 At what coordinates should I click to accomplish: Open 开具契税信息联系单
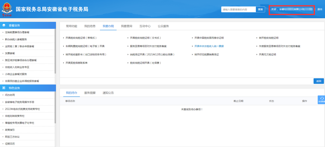[76, 63]
